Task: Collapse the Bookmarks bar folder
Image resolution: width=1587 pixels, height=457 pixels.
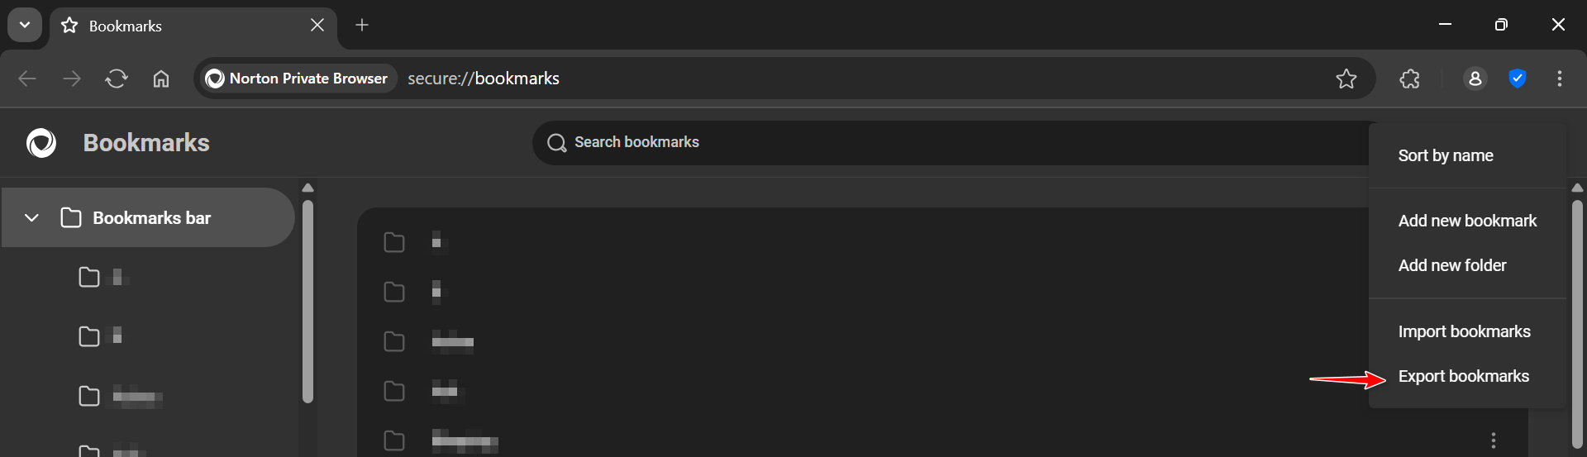Action: [x=31, y=218]
